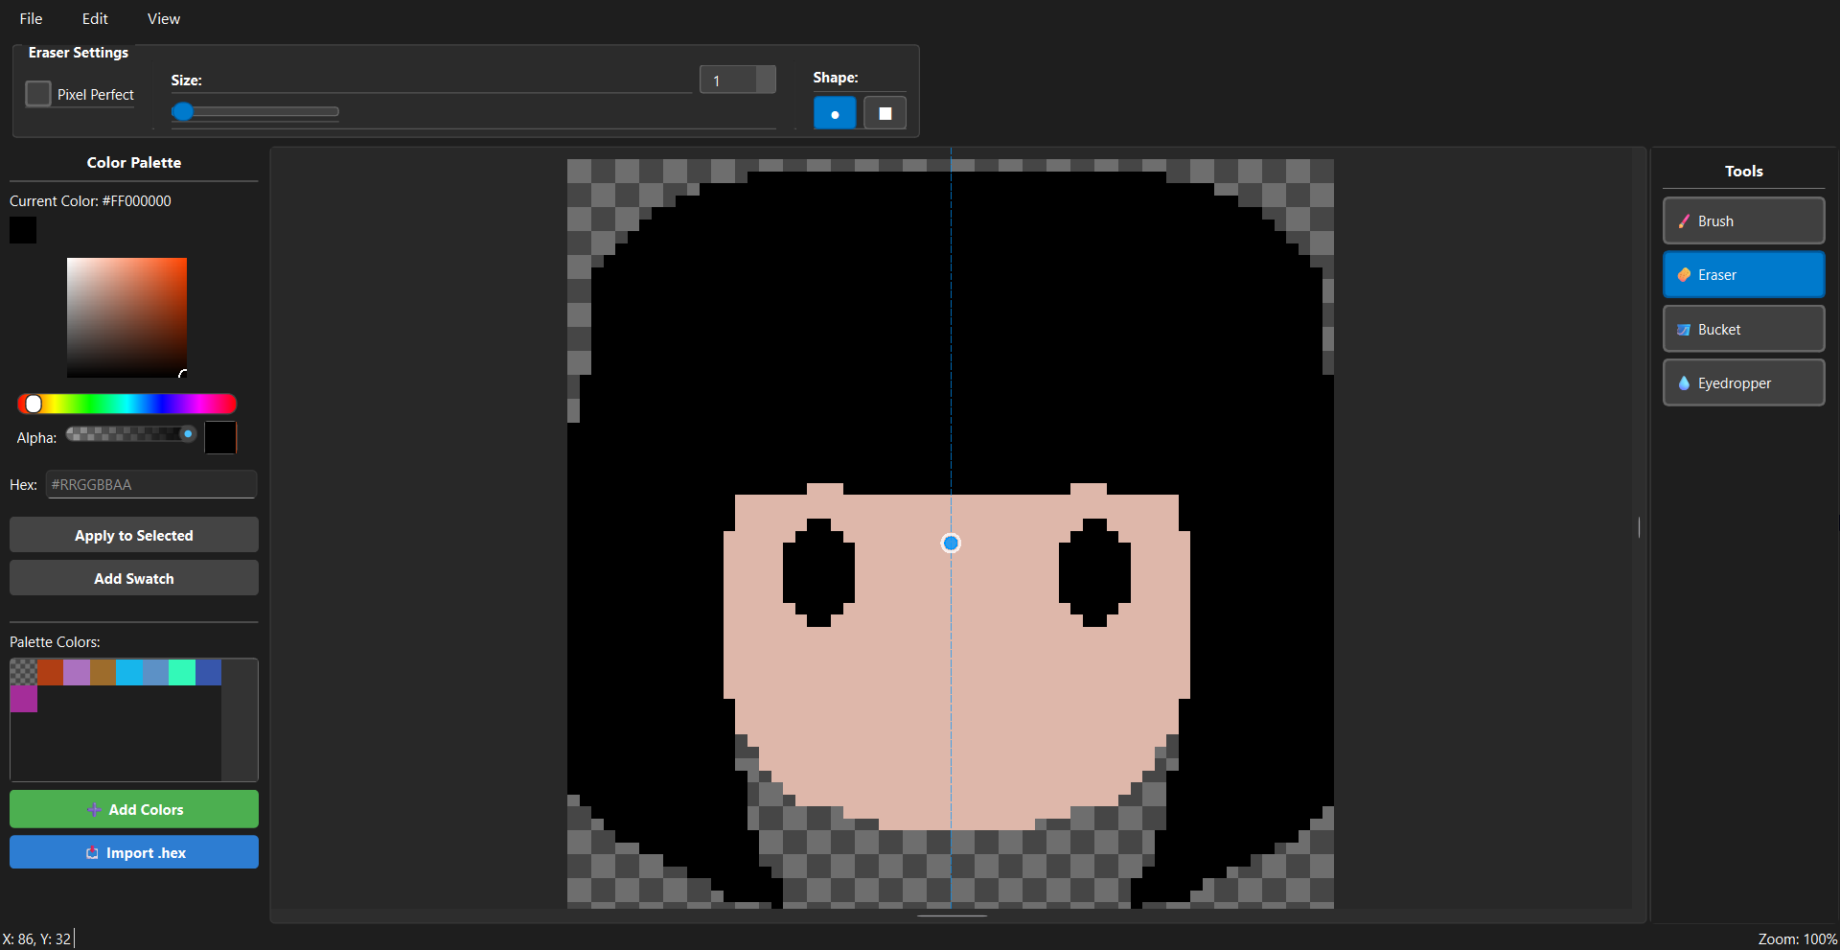Open the File menu
Image resolution: width=1840 pixels, height=950 pixels.
tap(31, 18)
